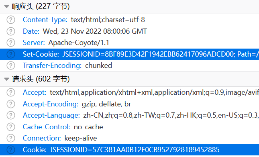Select value Apache-Coyote/1.1
The height and width of the screenshot is (157, 259).
click(x=79, y=43)
